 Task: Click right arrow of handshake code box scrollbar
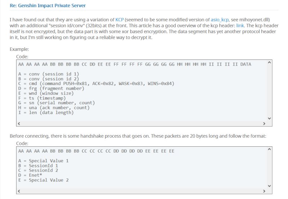click(x=264, y=191)
